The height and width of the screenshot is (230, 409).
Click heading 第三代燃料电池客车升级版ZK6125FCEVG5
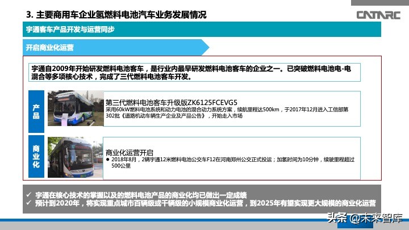[x=172, y=102]
